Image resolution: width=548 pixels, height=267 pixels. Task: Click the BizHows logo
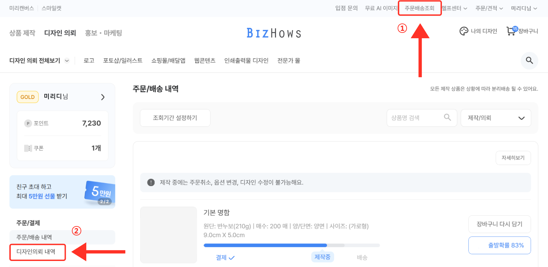tap(274, 33)
